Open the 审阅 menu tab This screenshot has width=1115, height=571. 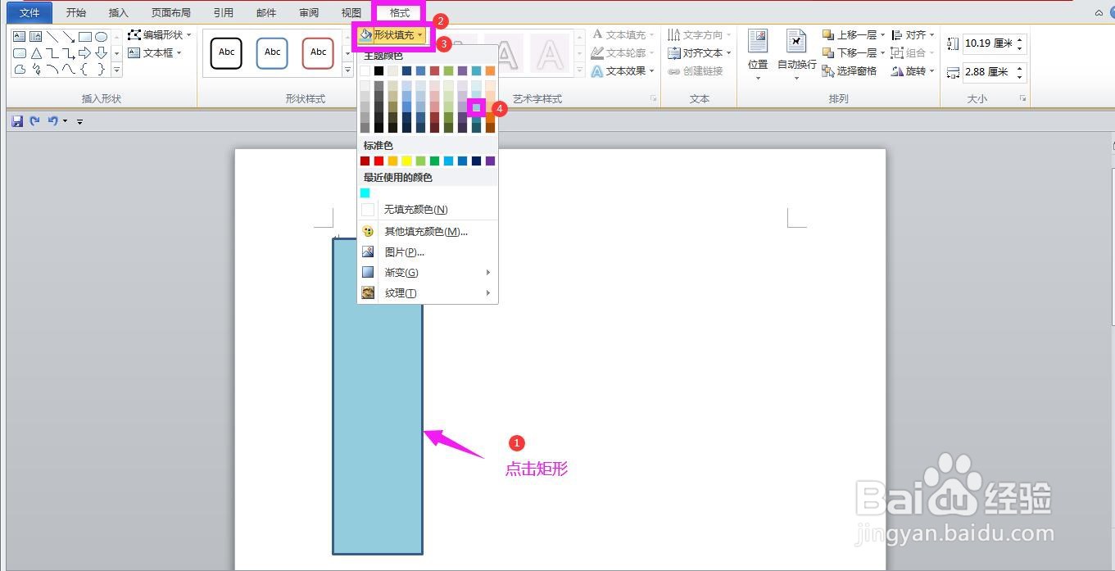[308, 12]
